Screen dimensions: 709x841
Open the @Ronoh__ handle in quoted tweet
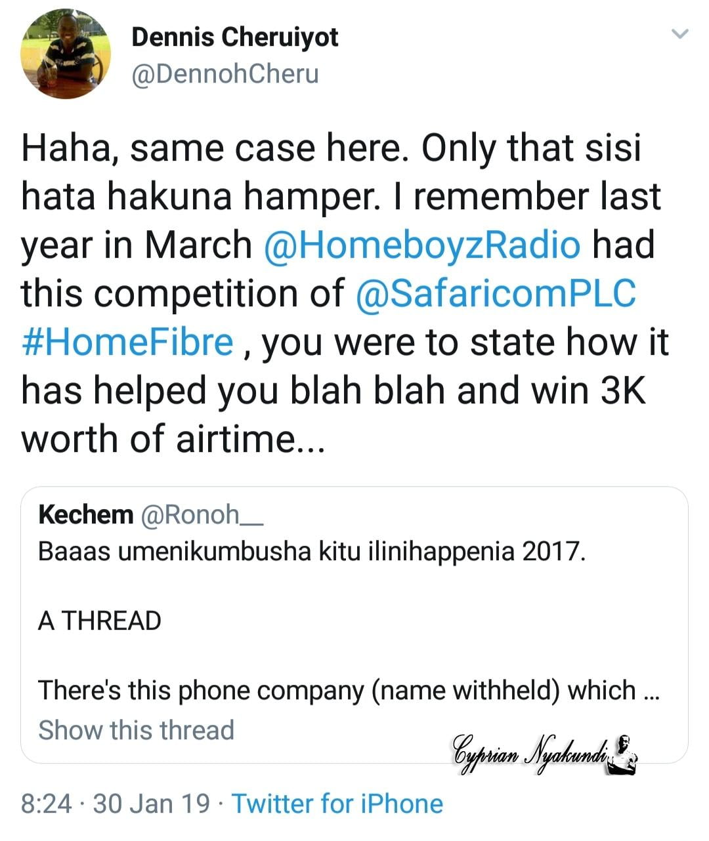(x=202, y=515)
